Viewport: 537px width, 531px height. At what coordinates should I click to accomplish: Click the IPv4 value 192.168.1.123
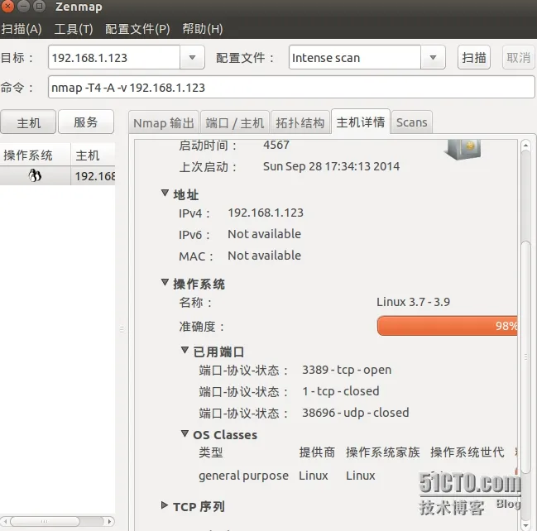pyautogui.click(x=266, y=213)
